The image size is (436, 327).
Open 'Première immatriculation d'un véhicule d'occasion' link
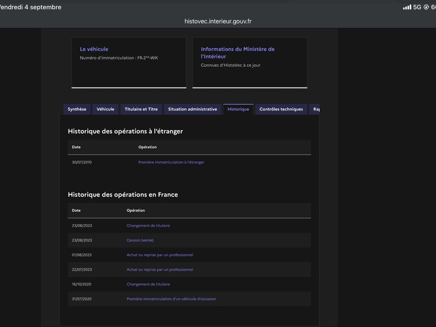pos(171,299)
